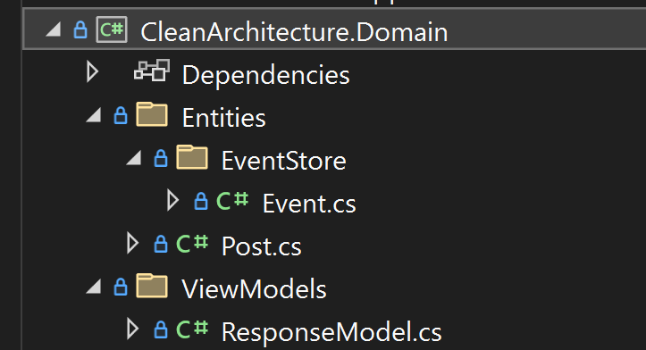
Task: Click the lock icon beside Event.cs
Action: [201, 201]
